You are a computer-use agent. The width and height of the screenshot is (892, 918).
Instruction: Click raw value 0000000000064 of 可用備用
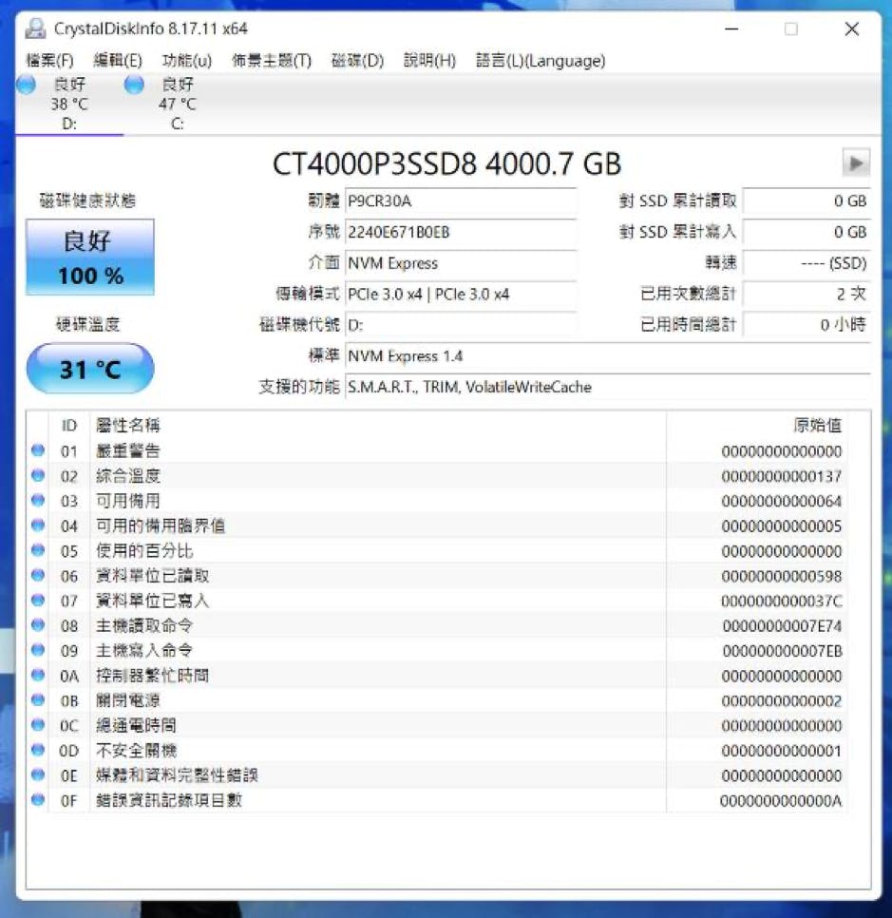[x=782, y=502]
